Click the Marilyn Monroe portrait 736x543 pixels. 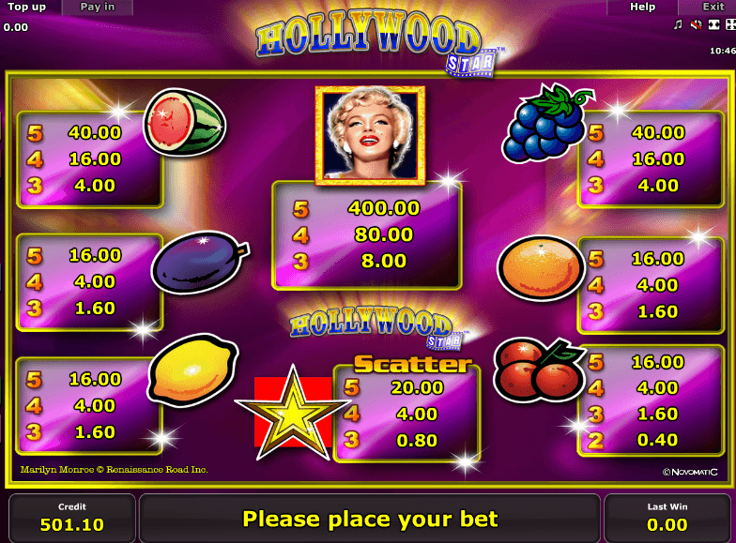pos(370,135)
